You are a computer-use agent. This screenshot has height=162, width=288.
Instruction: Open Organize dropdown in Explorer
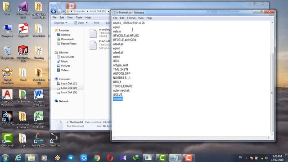click(x=60, y=23)
